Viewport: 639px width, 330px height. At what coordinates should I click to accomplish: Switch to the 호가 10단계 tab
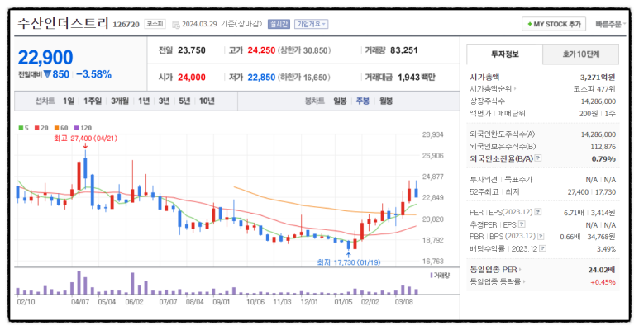[x=581, y=54]
